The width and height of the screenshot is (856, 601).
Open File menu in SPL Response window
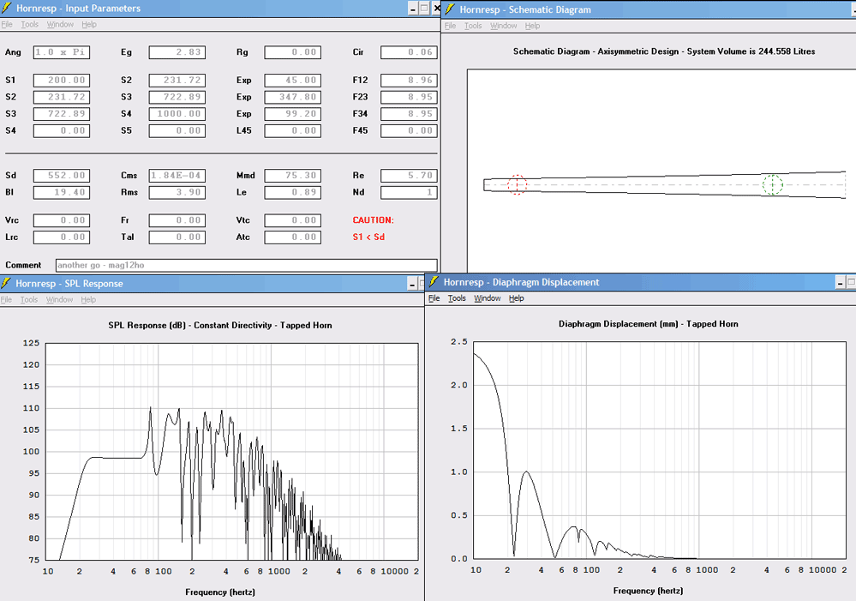[x=6, y=299]
